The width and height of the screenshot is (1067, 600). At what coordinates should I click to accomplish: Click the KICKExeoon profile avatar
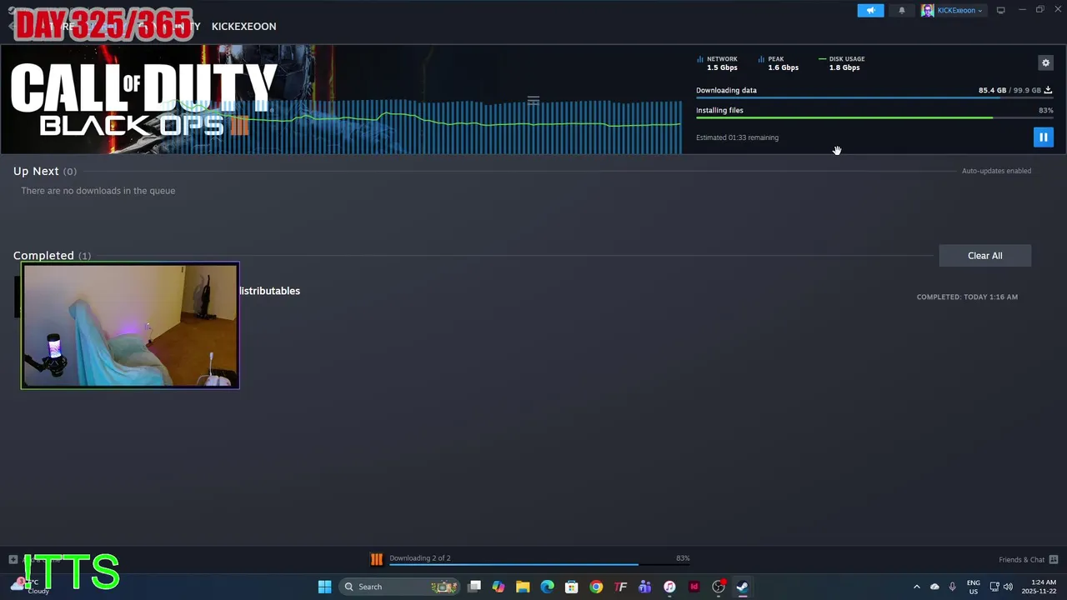tap(927, 10)
